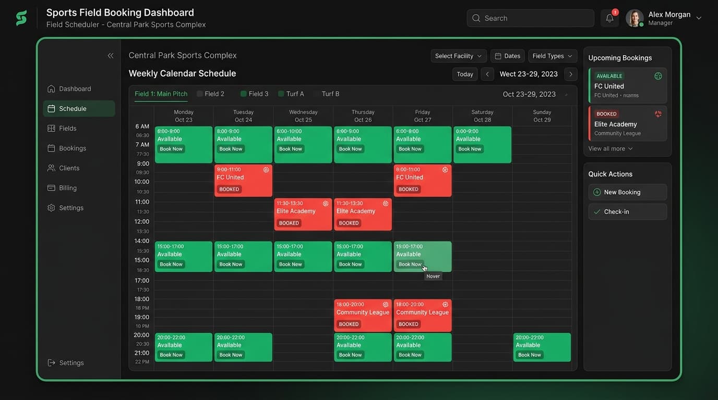Click the Billing card icon in sidebar

coord(51,187)
